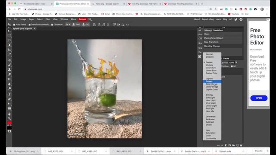Select the Zoom tool in toolbar

(x=9, y=118)
